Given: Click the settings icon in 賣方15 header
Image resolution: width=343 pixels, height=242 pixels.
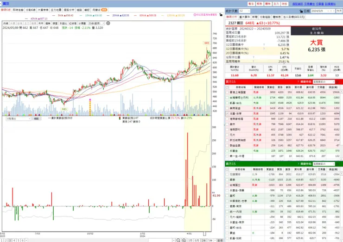Looking at the screenshot, I should (337, 164).
